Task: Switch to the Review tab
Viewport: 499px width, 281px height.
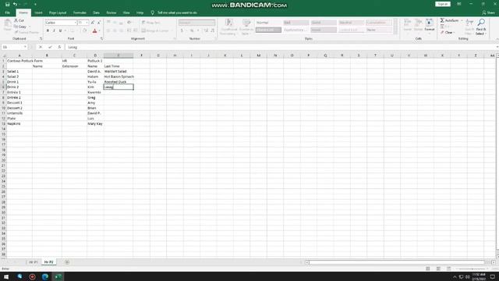Action: (x=111, y=12)
